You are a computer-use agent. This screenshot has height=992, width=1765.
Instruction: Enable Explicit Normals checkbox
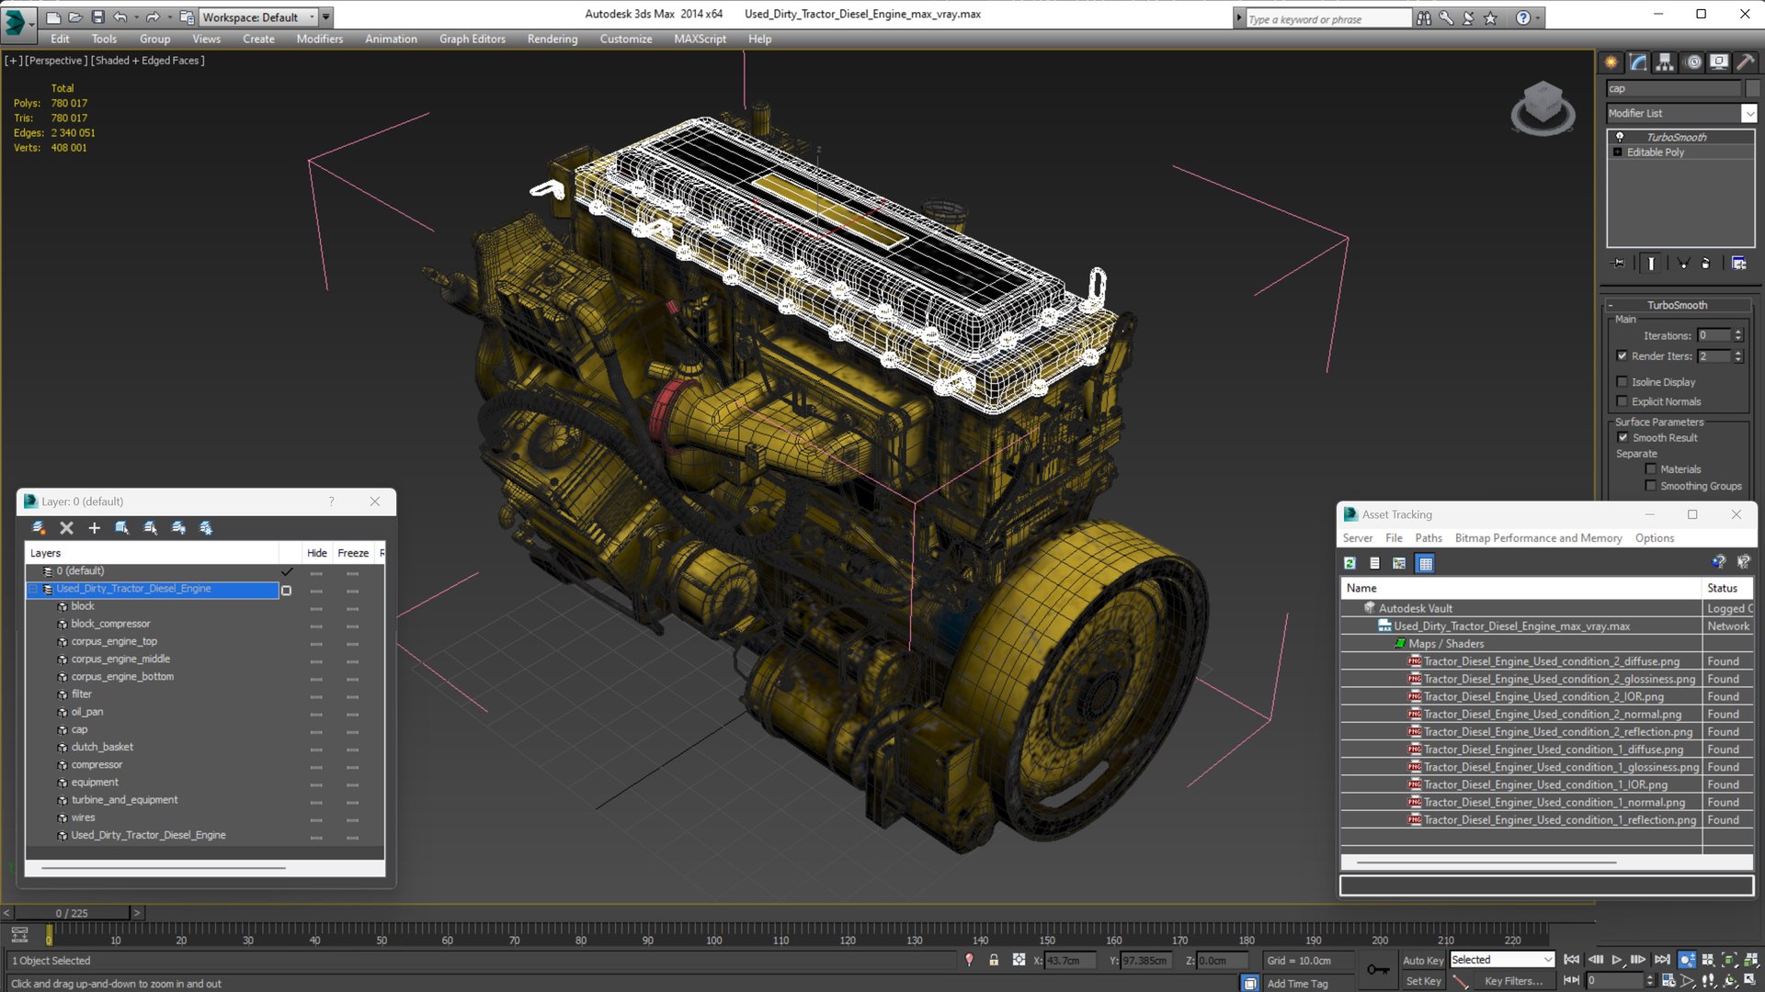tap(1623, 401)
